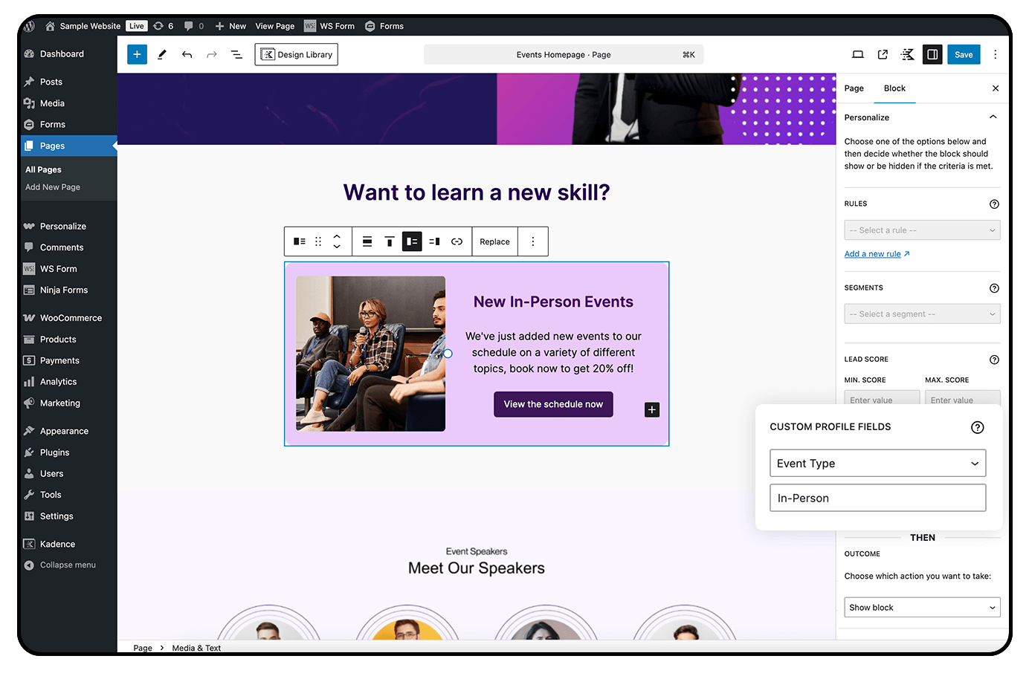Screen dimensions: 1029x679
Task: Toggle the Settings sidebar panel
Action: coord(932,54)
